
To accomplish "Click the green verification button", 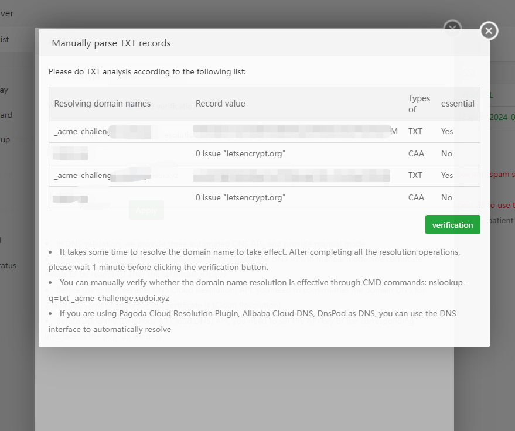I will click(x=452, y=225).
